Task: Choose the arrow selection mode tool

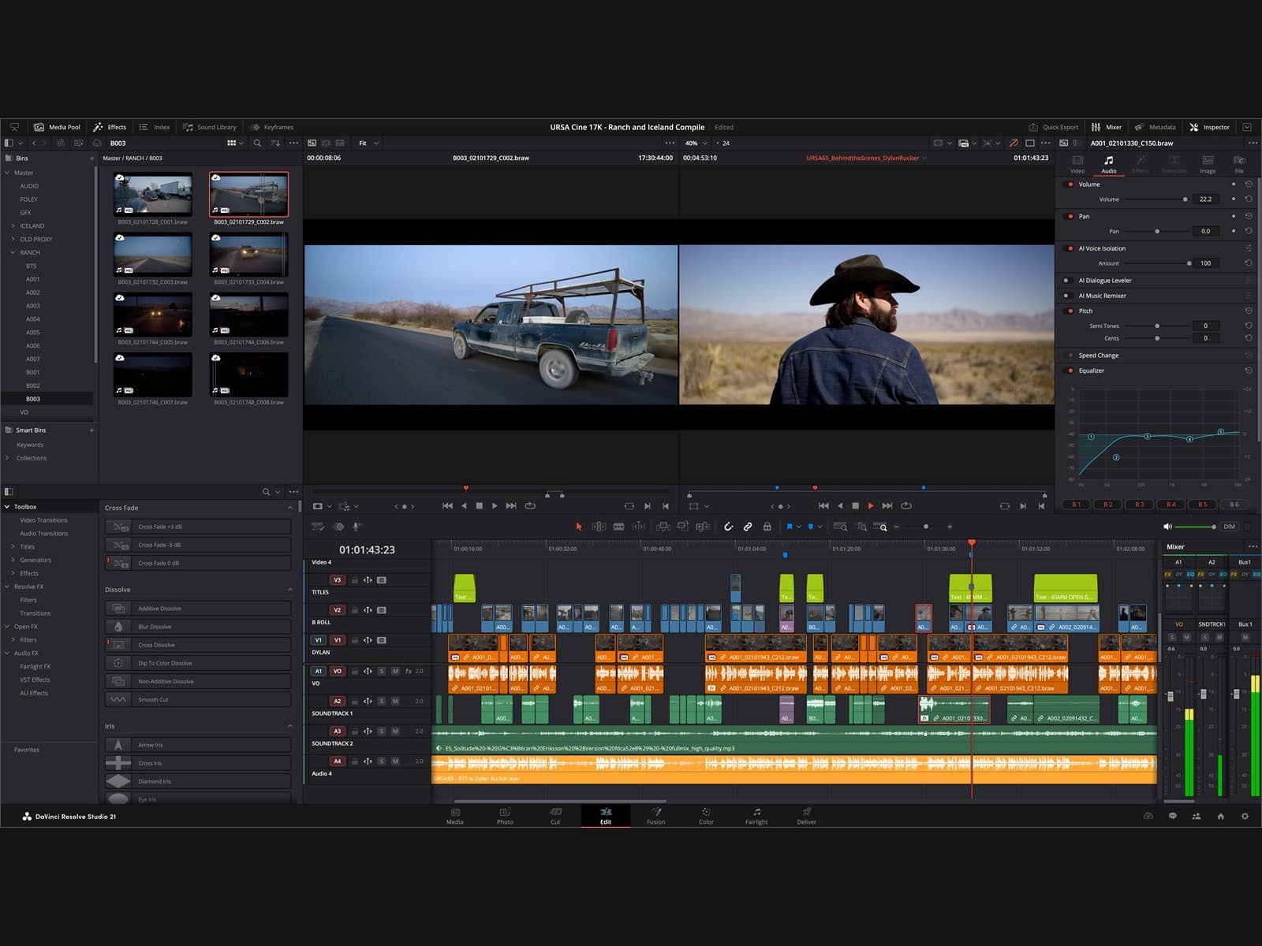Action: coord(579,527)
